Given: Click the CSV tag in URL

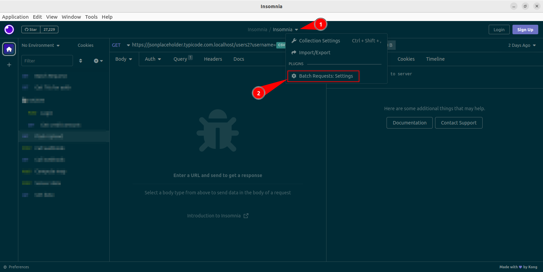Looking at the screenshot, I should [x=281, y=45].
